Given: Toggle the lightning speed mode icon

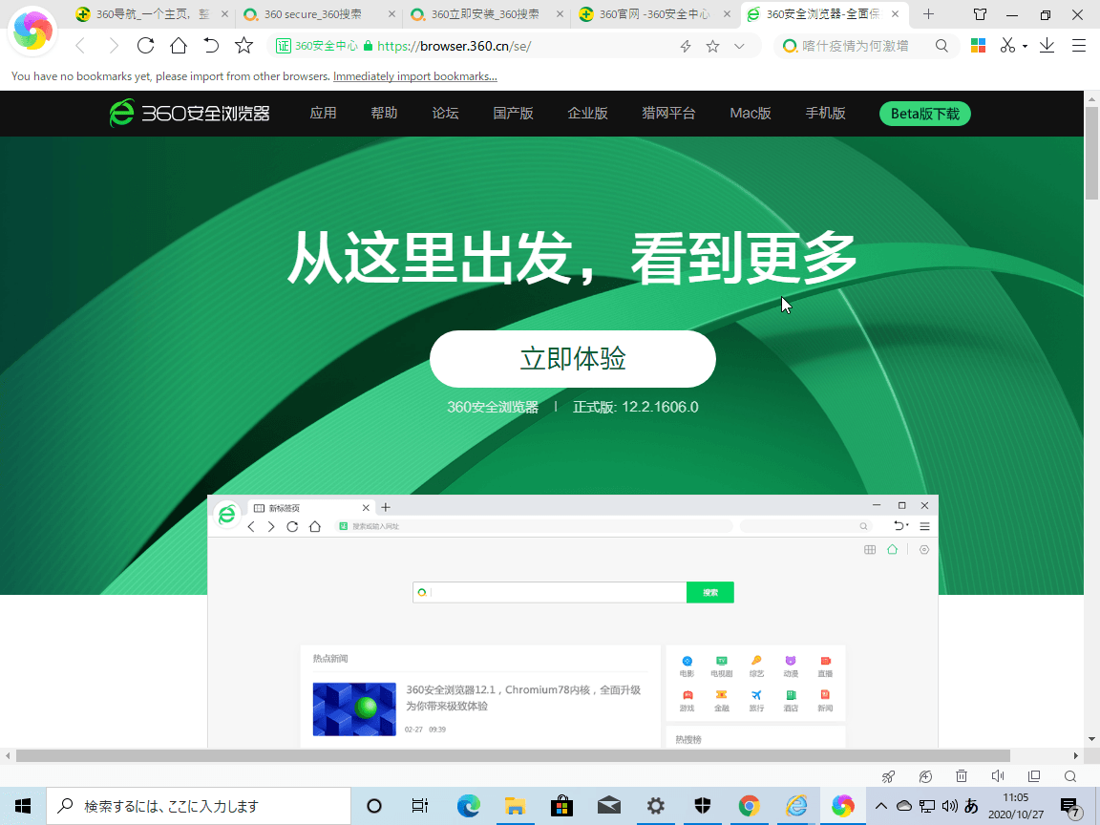Looking at the screenshot, I should pos(686,46).
